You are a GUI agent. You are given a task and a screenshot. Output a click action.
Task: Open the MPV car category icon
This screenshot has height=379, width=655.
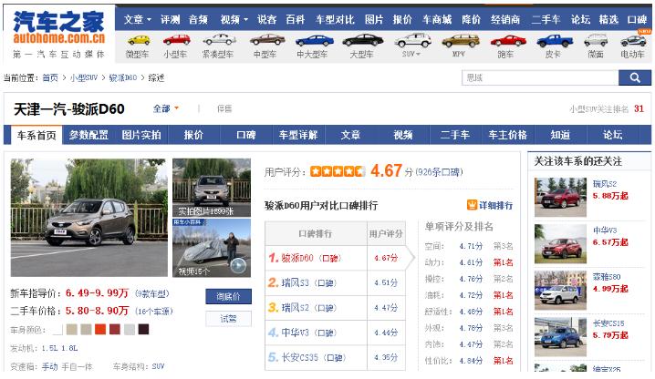pyautogui.click(x=460, y=40)
